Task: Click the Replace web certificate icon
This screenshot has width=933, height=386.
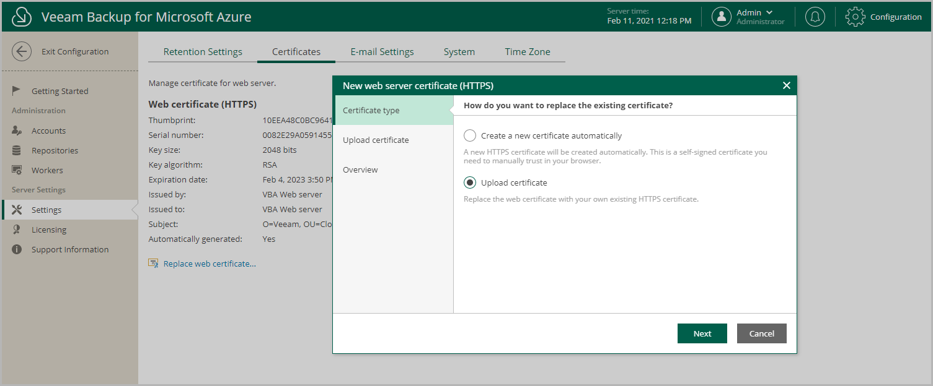Action: 154,264
